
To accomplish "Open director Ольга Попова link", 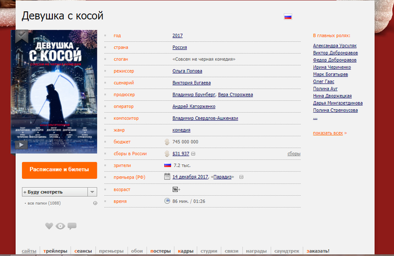I will click(x=187, y=71).
